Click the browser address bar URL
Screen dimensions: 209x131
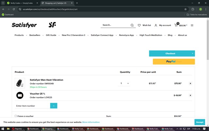tap(50, 9)
